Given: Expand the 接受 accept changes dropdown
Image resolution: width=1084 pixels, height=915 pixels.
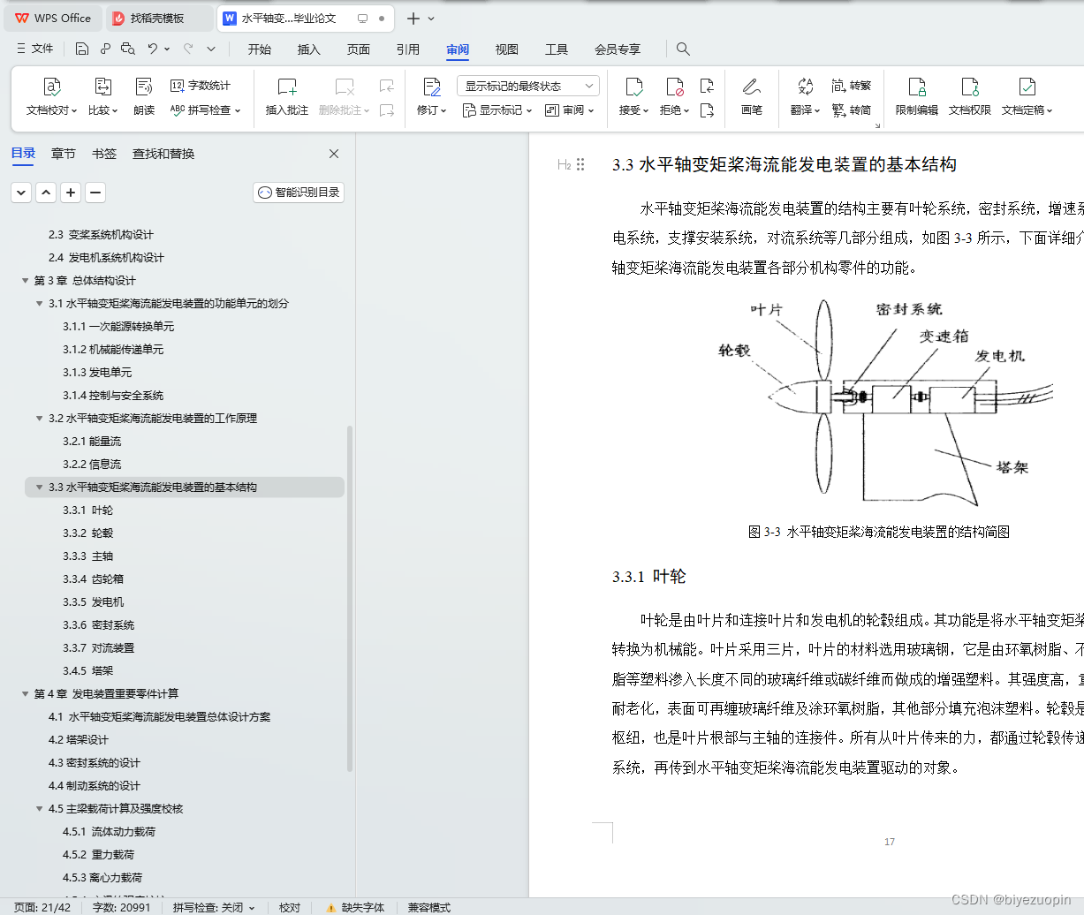Looking at the screenshot, I should (646, 110).
